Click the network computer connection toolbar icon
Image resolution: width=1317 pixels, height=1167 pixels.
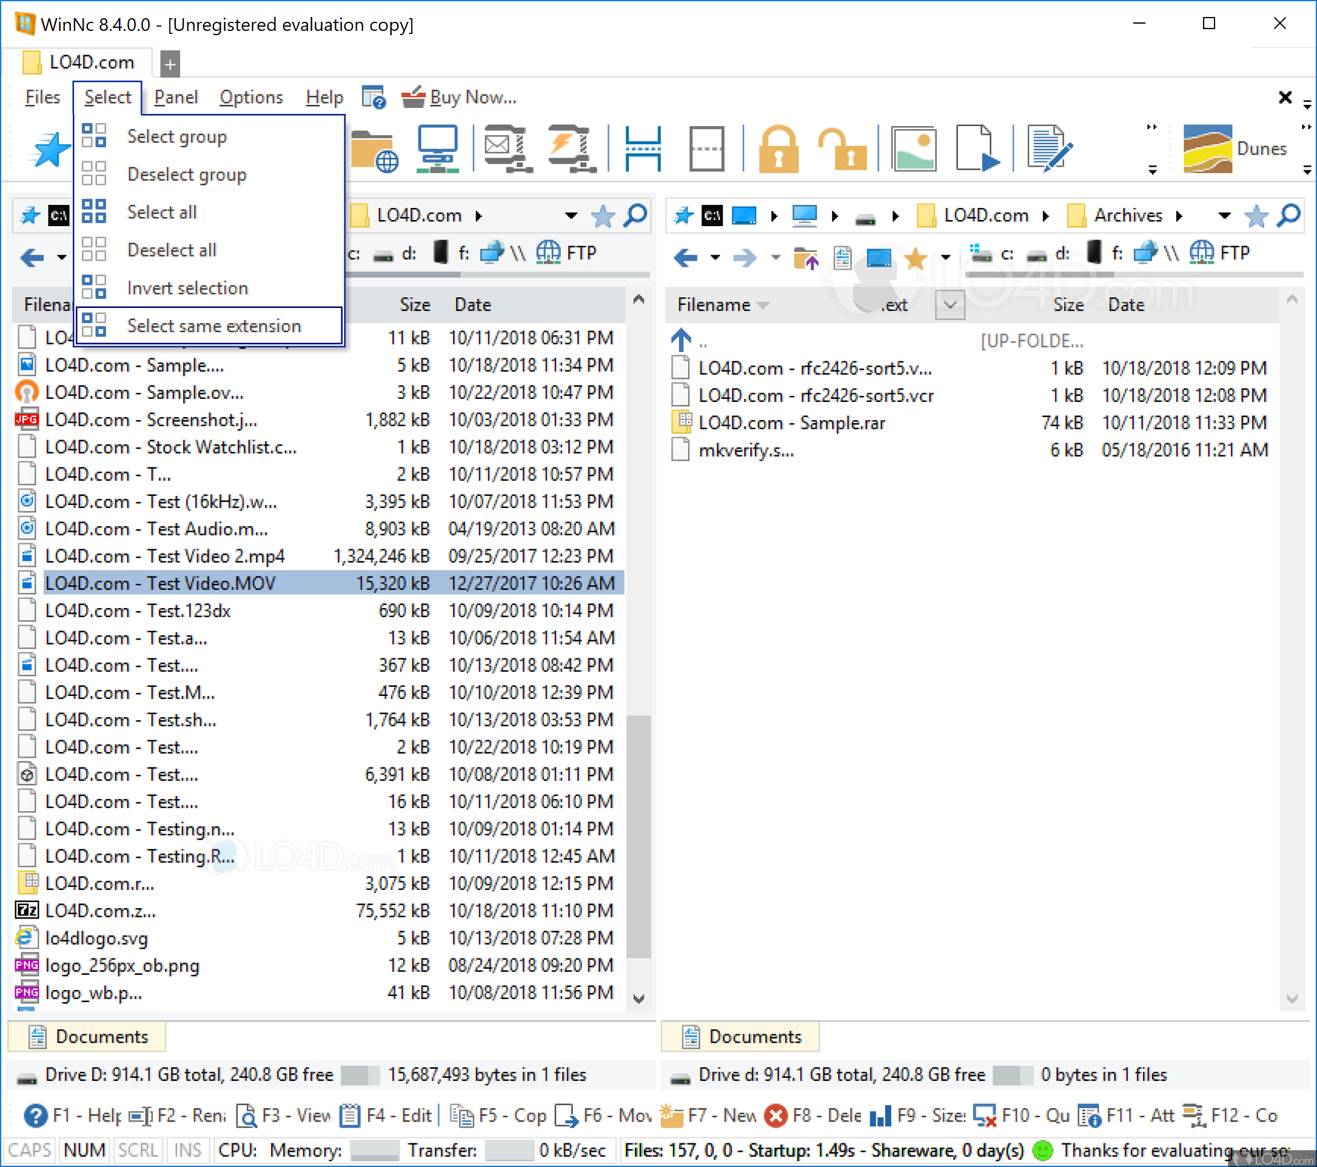click(x=438, y=149)
